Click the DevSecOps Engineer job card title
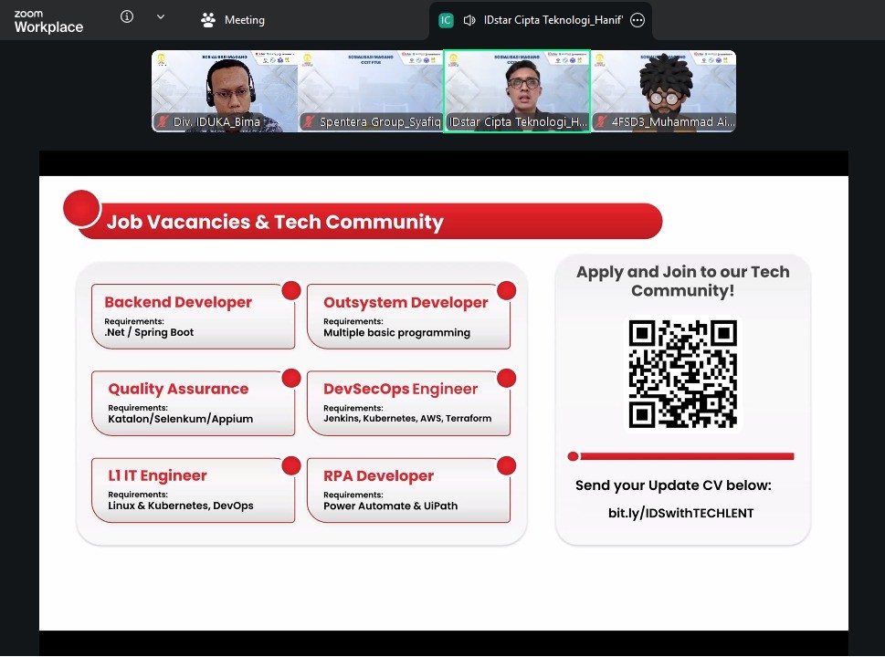This screenshot has width=885, height=657. pos(400,389)
